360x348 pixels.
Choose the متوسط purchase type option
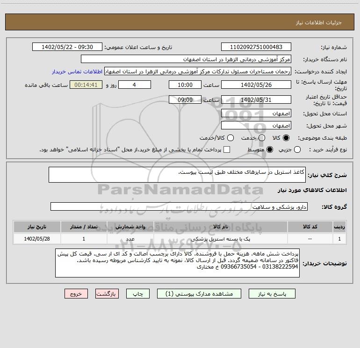(270, 149)
